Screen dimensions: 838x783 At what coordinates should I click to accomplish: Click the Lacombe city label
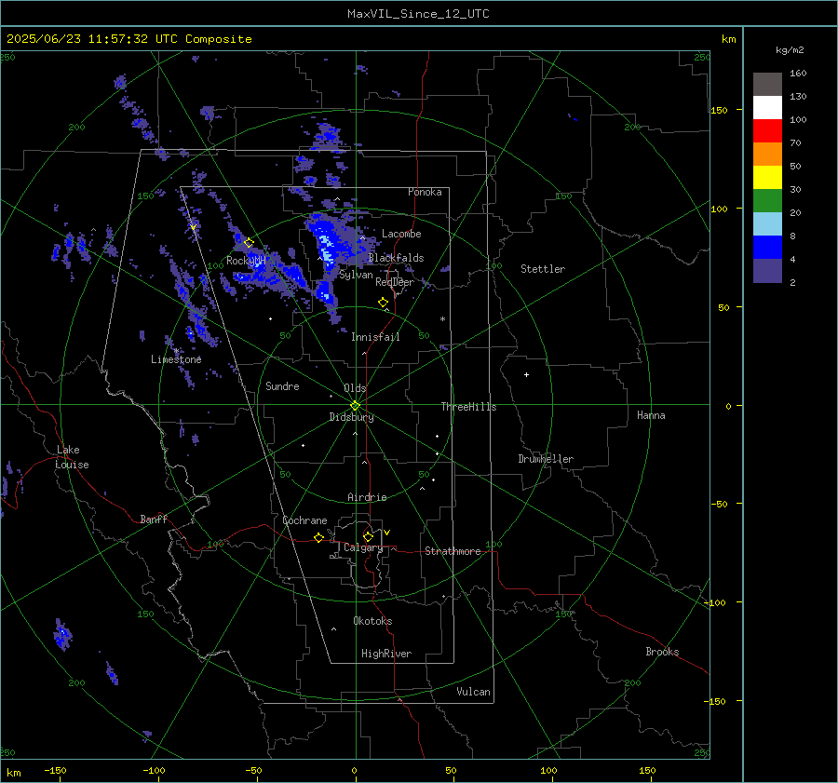coord(401,234)
